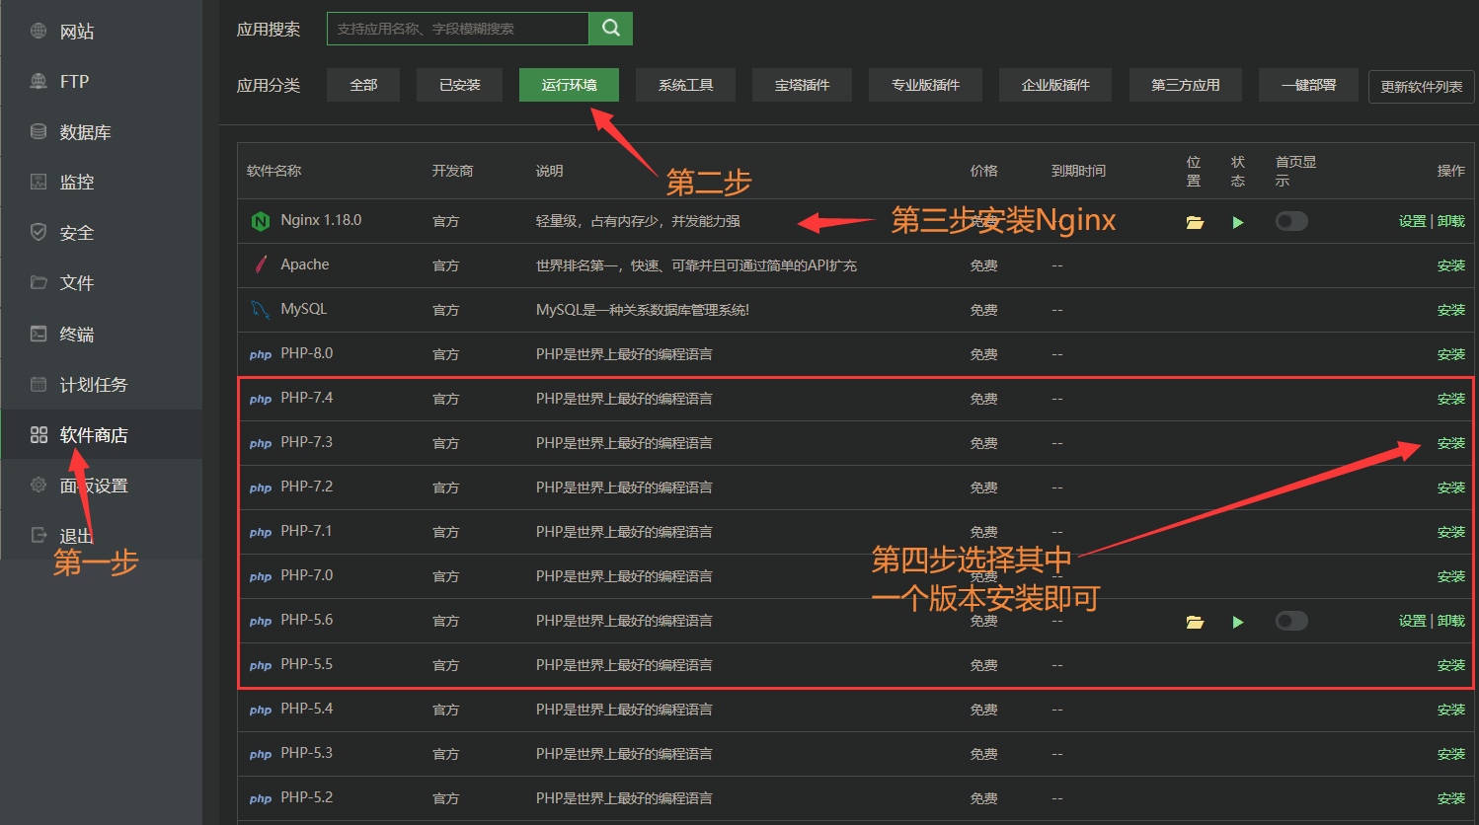Click 安装 link for PHP-7.2
Image resolution: width=1479 pixels, height=825 pixels.
[x=1450, y=487]
